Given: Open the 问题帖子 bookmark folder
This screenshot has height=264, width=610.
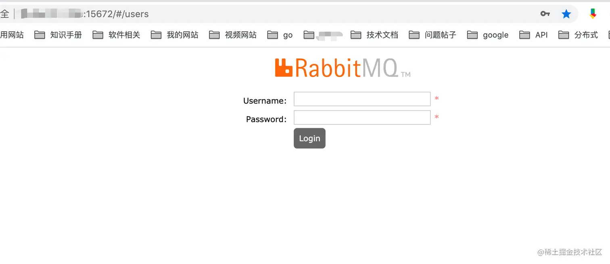Looking at the screenshot, I should click(432, 35).
